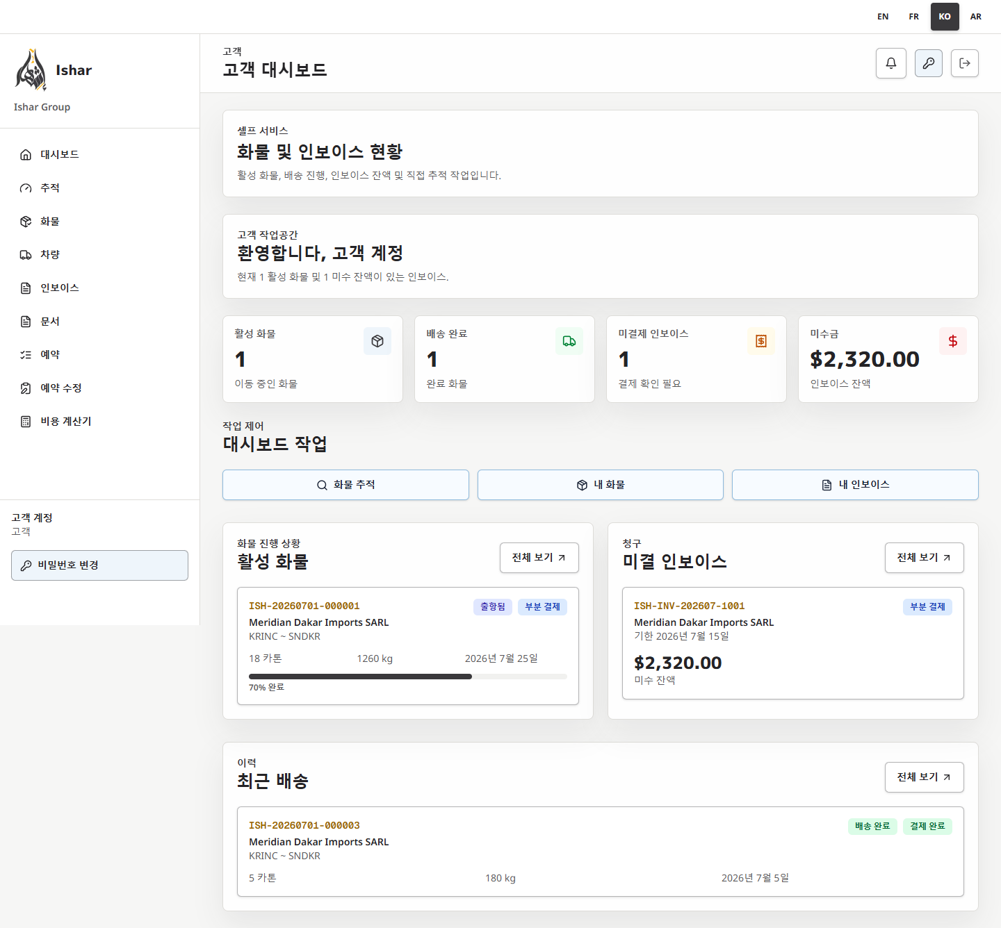The width and height of the screenshot is (1001, 928).
Task: Click the gauge icon beside 추적
Action: 26,188
